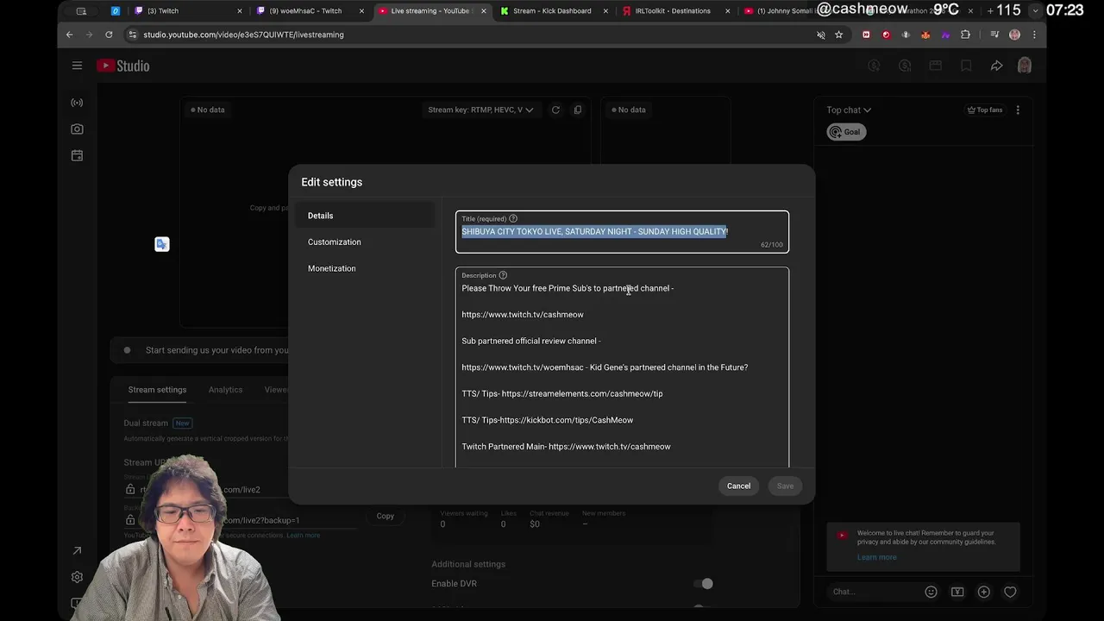
Task: Click the kickbot.com/tips/CashMeow line
Action: pyautogui.click(x=547, y=420)
